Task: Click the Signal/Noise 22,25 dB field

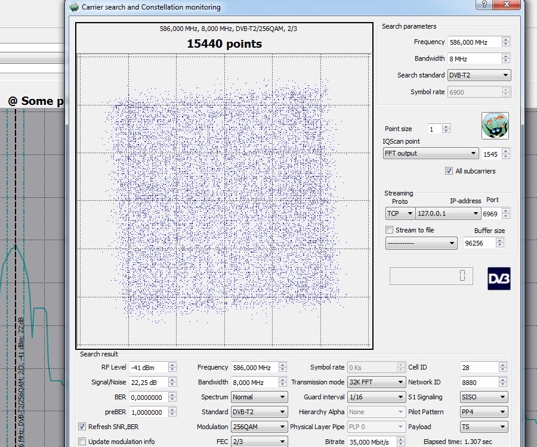Action: tap(149, 383)
